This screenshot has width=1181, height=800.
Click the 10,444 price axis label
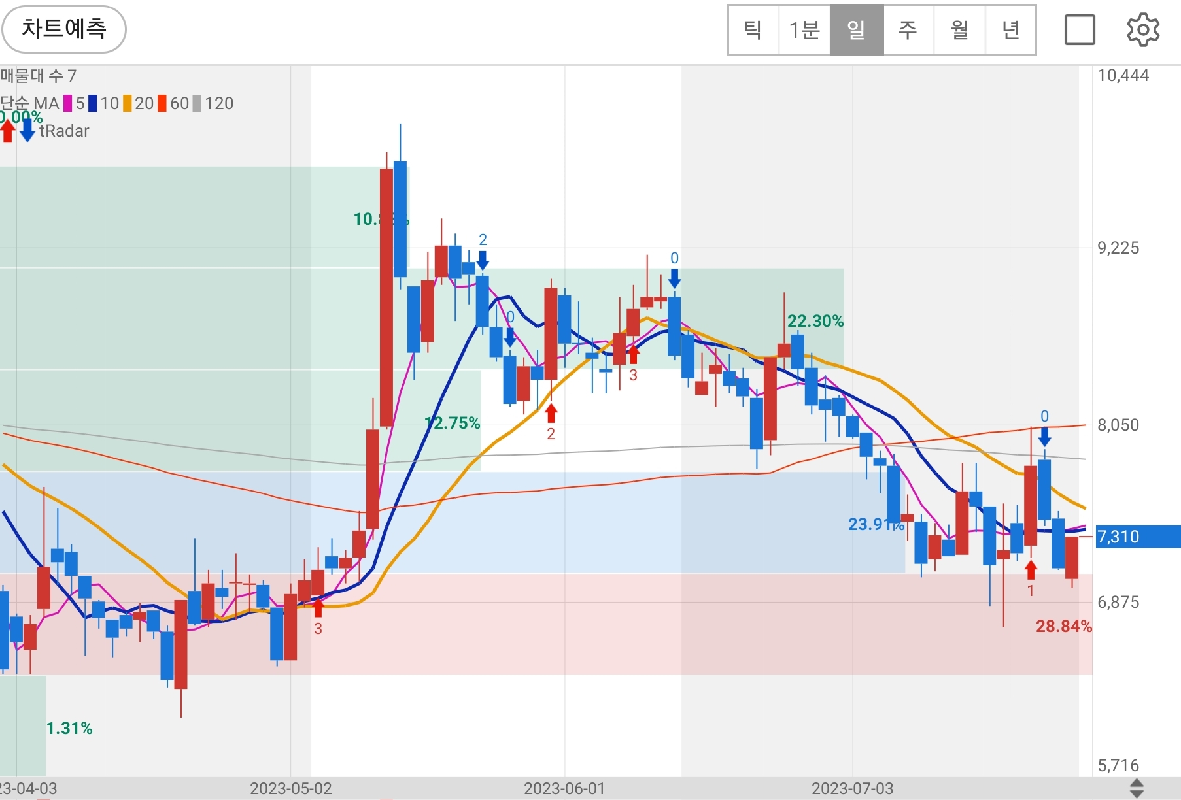(x=1123, y=76)
